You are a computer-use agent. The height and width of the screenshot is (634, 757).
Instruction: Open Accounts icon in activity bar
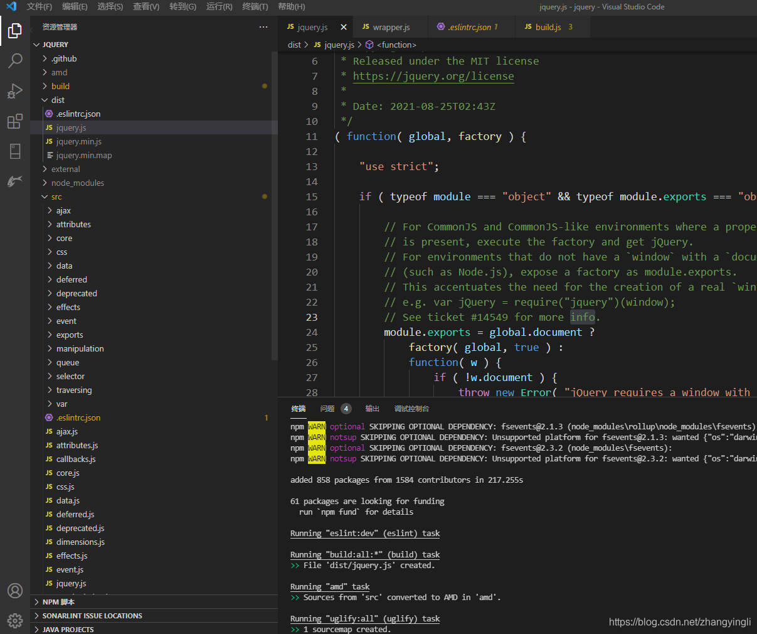tap(15, 591)
